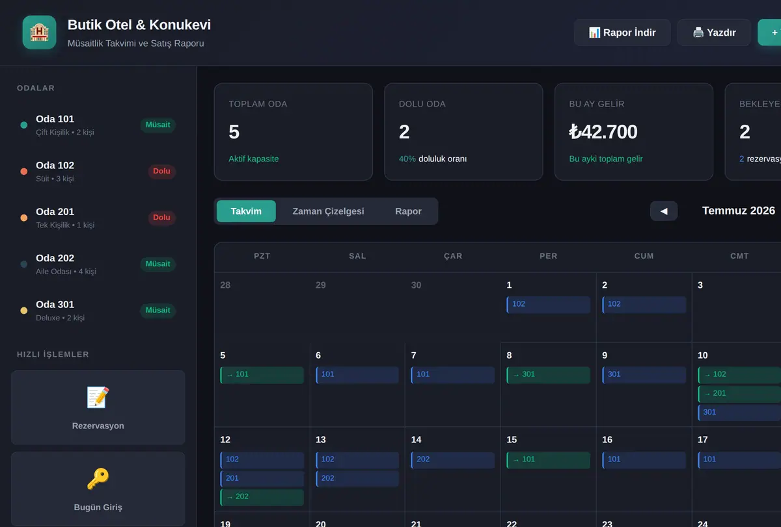Select Oda 101 in the room list

[98, 125]
